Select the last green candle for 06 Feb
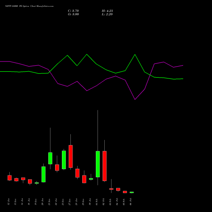The image size is (212, 212). coord(132,192)
